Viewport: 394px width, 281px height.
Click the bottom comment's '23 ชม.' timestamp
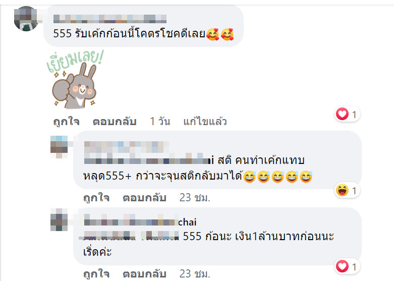click(x=195, y=274)
